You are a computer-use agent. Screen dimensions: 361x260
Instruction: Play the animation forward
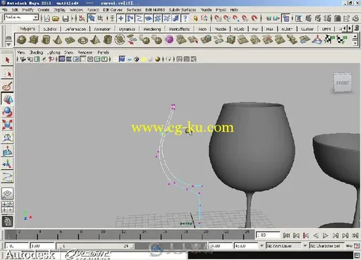click(x=325, y=235)
